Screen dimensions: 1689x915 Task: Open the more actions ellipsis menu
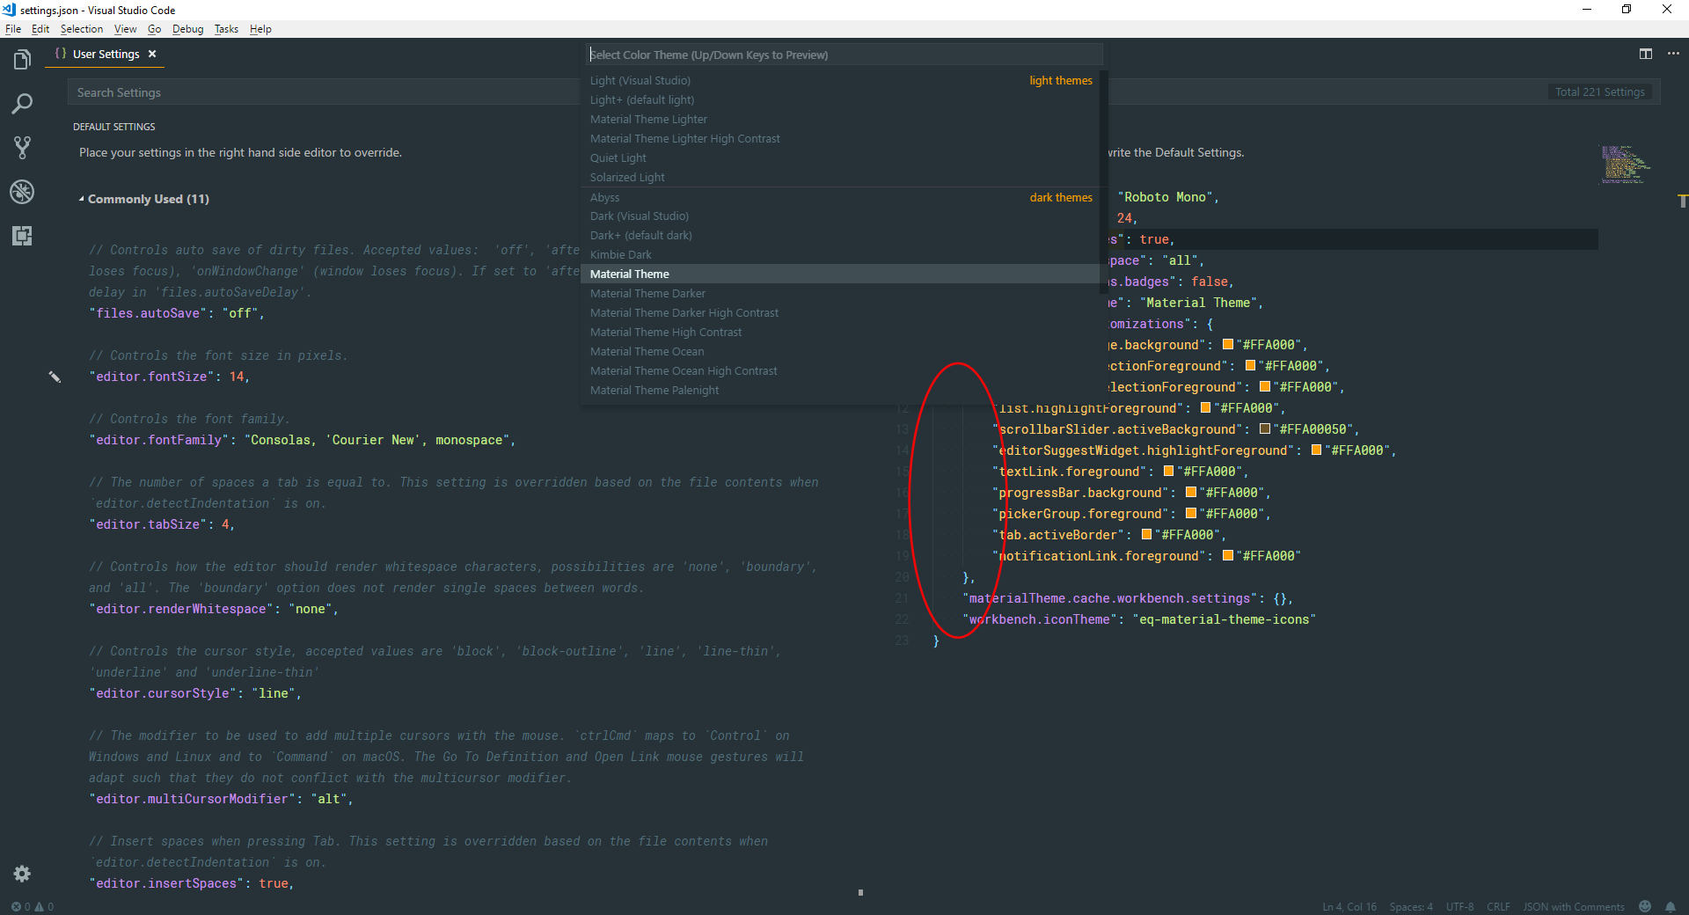[x=1673, y=54]
